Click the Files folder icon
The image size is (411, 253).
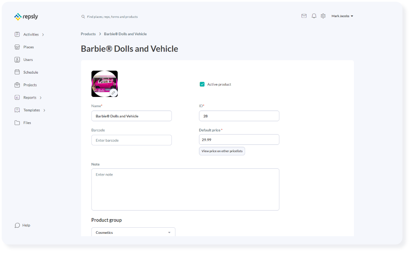coord(17,123)
